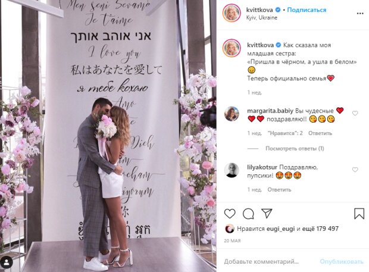The width and height of the screenshot is (369, 272).
Task: Like lilyakotsur's comment heart
Action: click(x=355, y=170)
